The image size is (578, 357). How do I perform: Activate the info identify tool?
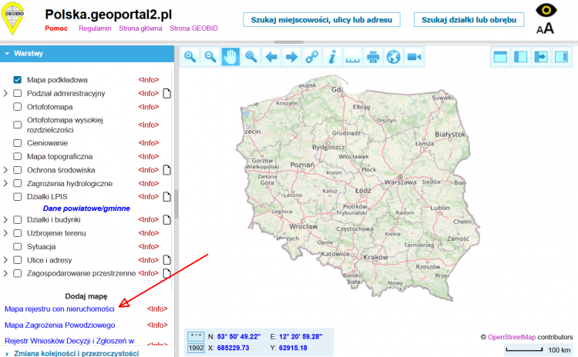click(332, 57)
